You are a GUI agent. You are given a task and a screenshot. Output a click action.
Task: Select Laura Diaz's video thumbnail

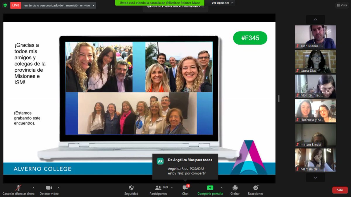pos(315,61)
